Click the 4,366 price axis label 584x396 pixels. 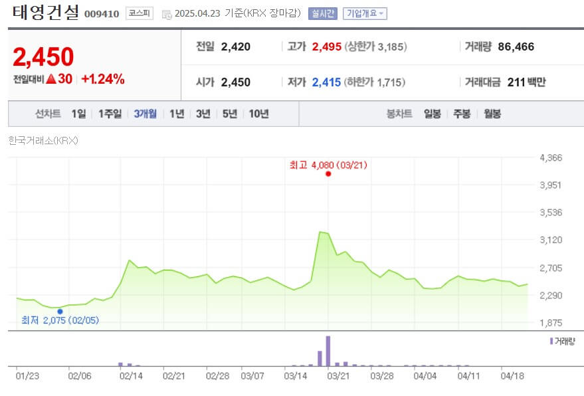[551, 158]
